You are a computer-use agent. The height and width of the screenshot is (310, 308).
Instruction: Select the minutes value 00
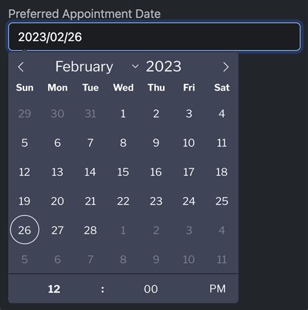(x=151, y=289)
